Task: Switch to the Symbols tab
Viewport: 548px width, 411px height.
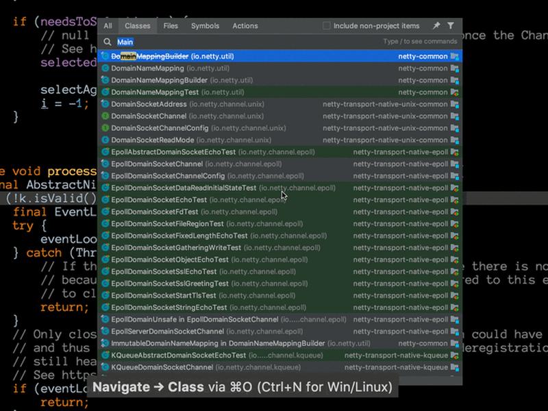Action: (x=205, y=26)
